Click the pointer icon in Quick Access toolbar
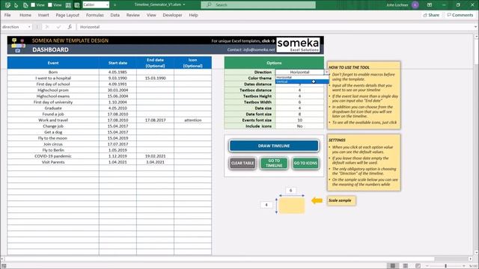The image size is (479, 269). 16,5
